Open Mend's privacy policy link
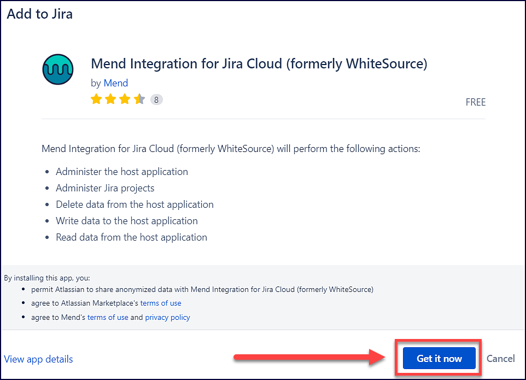526x380 pixels. [167, 317]
